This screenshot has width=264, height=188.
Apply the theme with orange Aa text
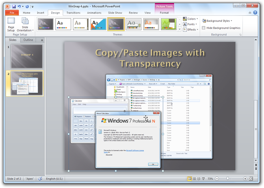pyautogui.click(x=151, y=24)
